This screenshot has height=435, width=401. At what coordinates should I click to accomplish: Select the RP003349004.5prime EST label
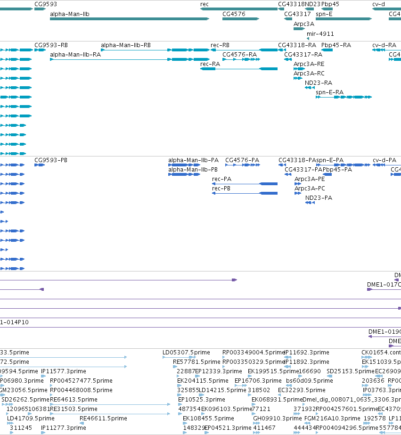coord(254,353)
